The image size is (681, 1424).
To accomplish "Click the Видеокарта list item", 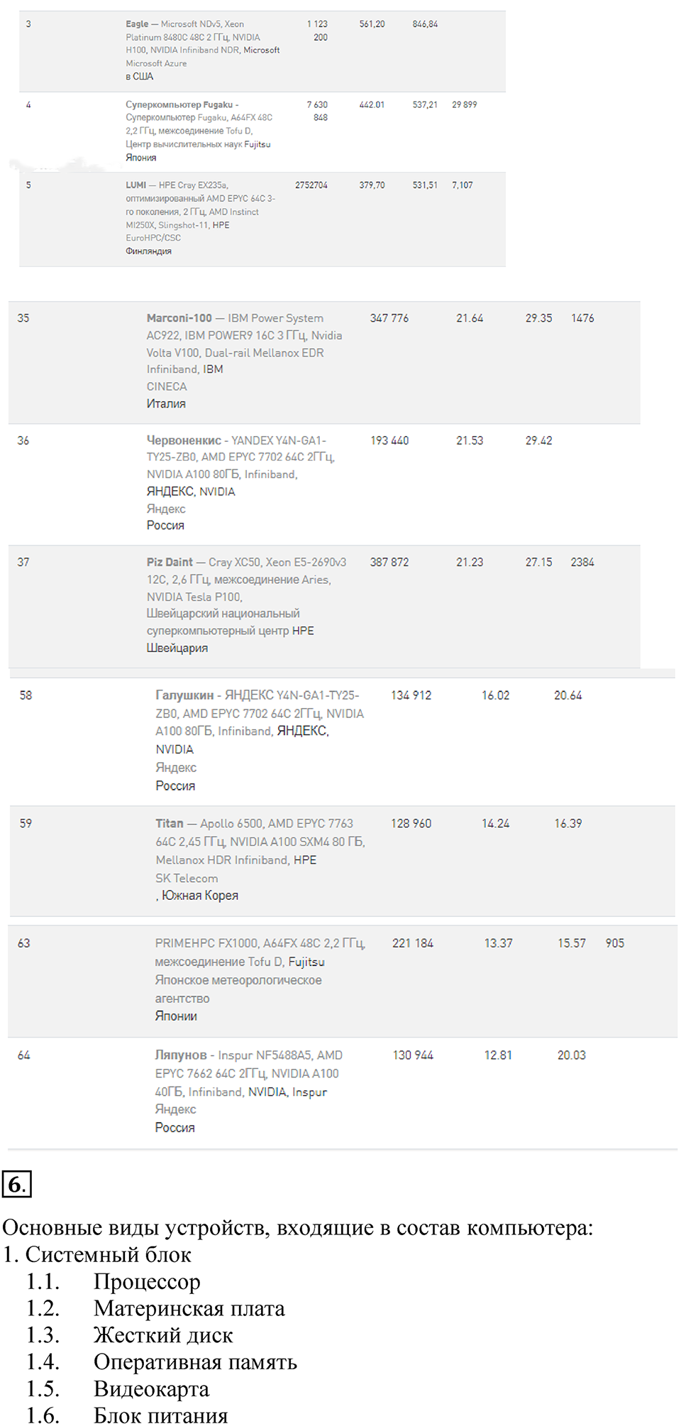I will point(151,1388).
